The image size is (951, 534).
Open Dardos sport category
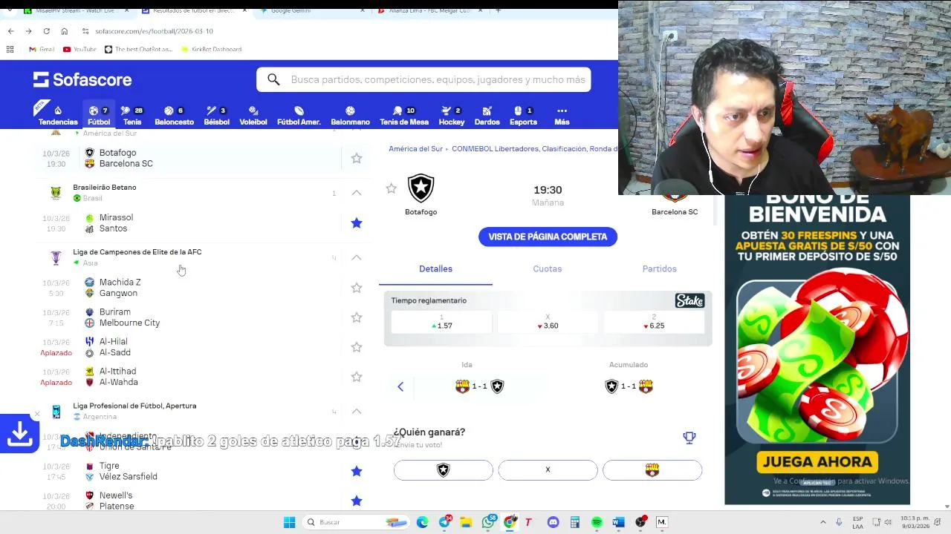point(487,116)
